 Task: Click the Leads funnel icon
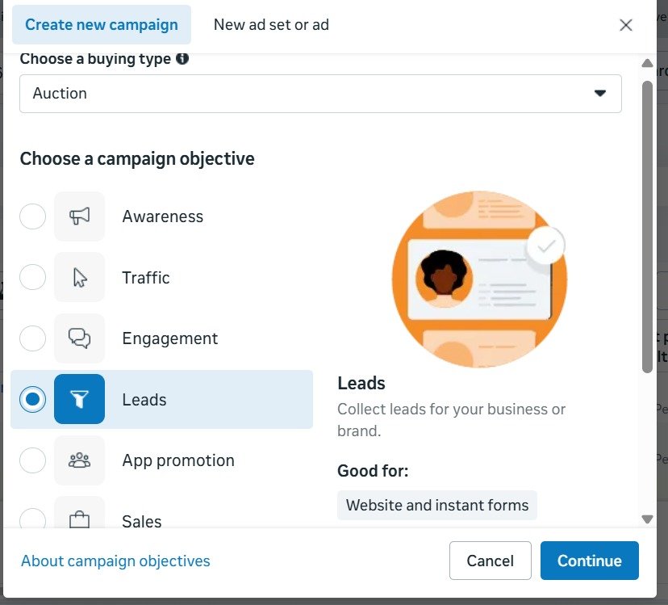(79, 399)
